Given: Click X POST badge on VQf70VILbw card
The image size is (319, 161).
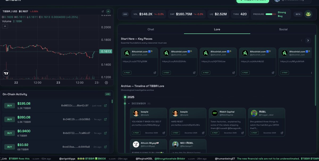Looking at the screenshot, I should 206,73.
